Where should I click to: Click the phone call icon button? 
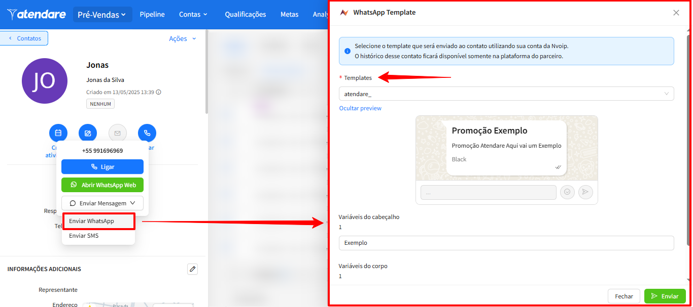click(x=147, y=133)
